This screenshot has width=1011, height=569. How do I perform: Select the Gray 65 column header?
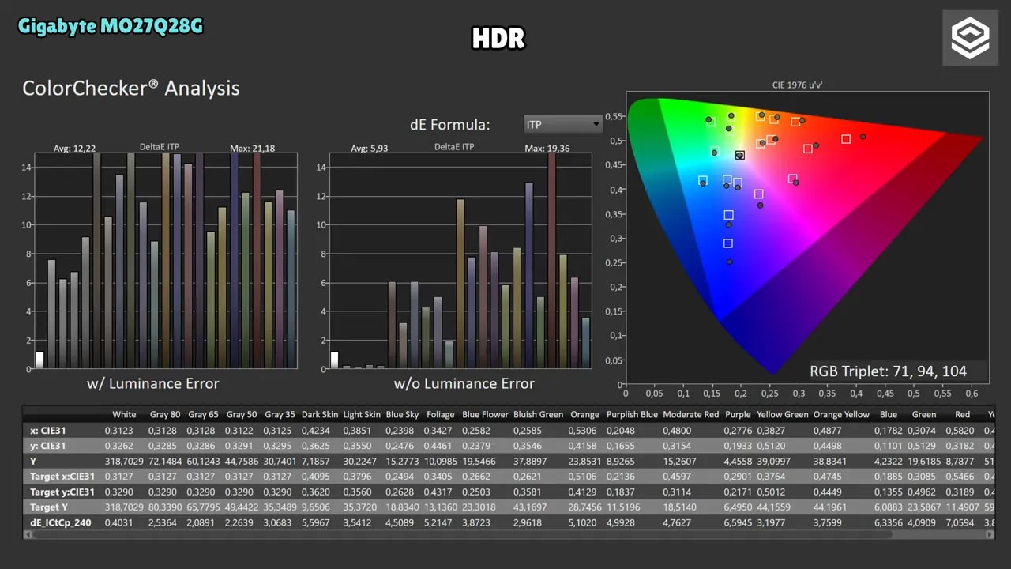pos(203,415)
